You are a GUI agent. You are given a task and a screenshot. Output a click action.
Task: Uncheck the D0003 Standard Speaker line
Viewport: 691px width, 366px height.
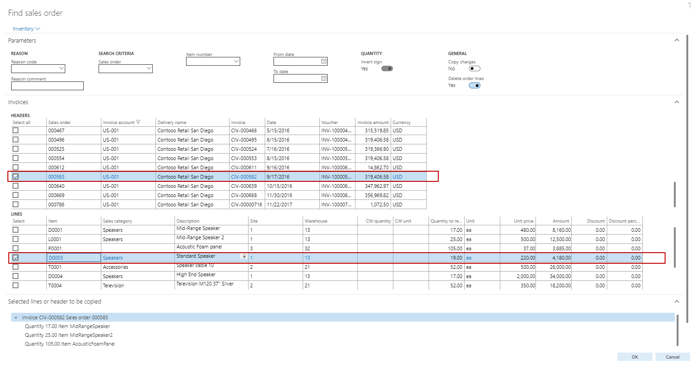[x=16, y=258]
